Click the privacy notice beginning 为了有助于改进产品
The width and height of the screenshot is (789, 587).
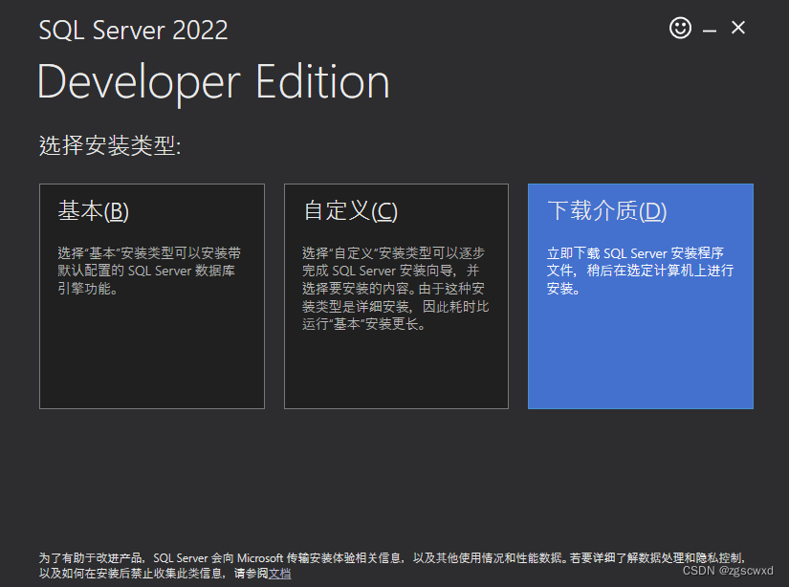click(x=392, y=565)
